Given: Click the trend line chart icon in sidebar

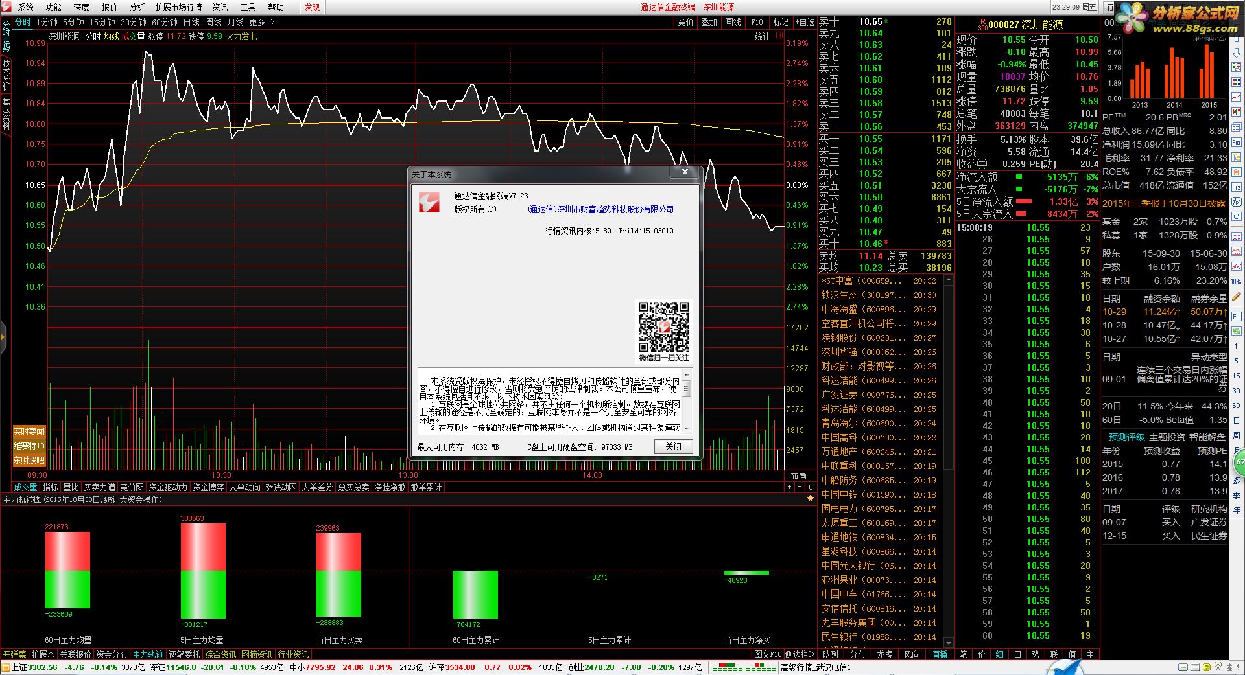Looking at the screenshot, I should pyautogui.click(x=1237, y=97).
